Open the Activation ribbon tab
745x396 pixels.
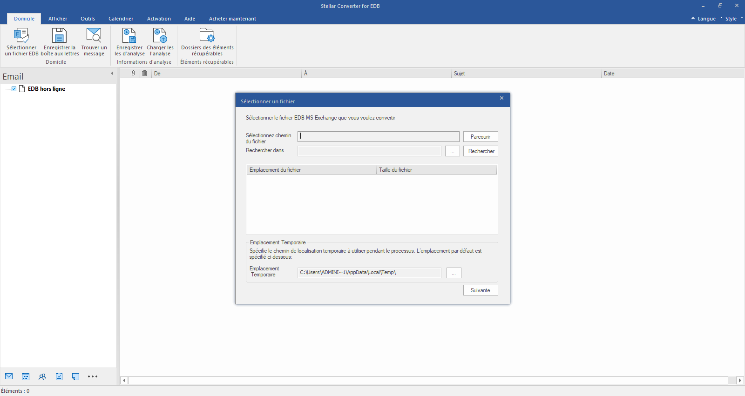point(159,19)
